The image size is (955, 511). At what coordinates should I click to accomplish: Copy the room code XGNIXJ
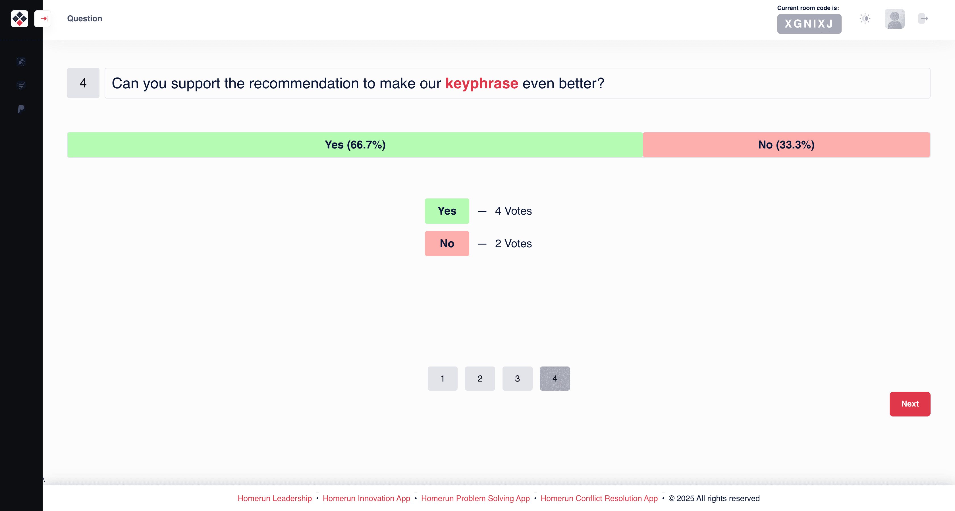(809, 24)
